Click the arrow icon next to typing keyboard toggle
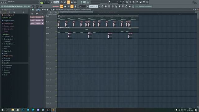199x112 pixels. tap(65, 6)
